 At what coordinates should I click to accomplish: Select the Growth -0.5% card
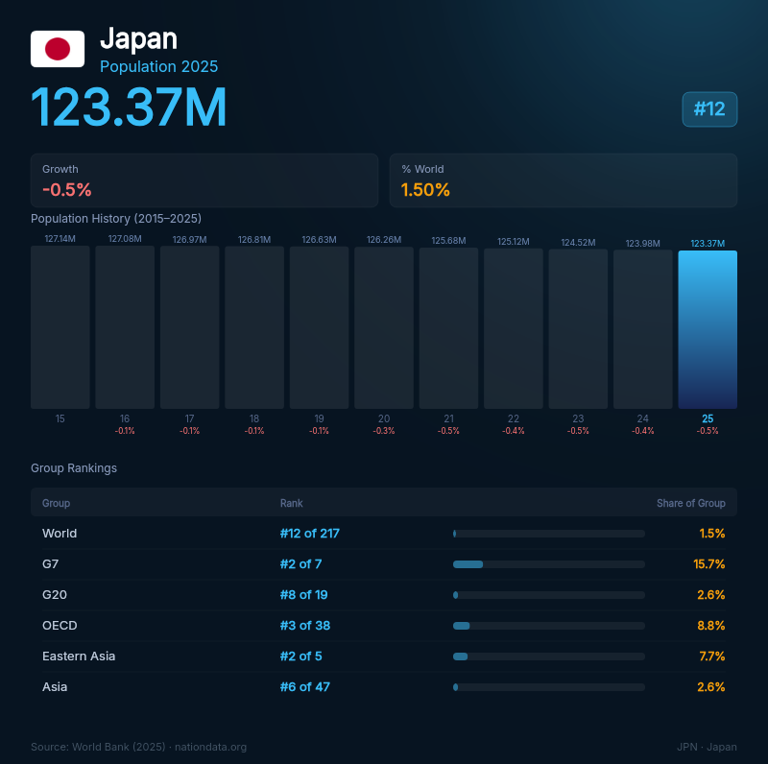[204, 180]
